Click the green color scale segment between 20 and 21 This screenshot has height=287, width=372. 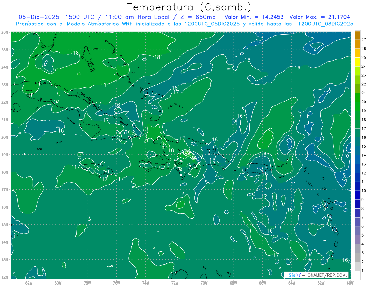[x=357, y=98]
